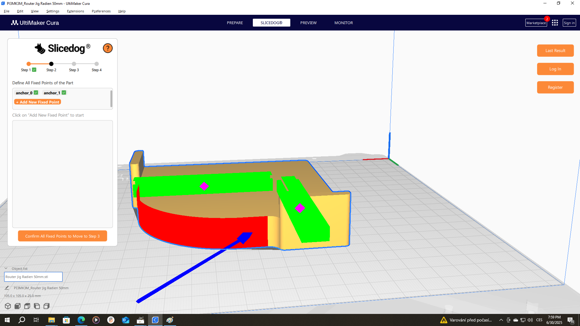The height and width of the screenshot is (326, 580).
Task: Open the Marketplace button
Action: [536, 23]
